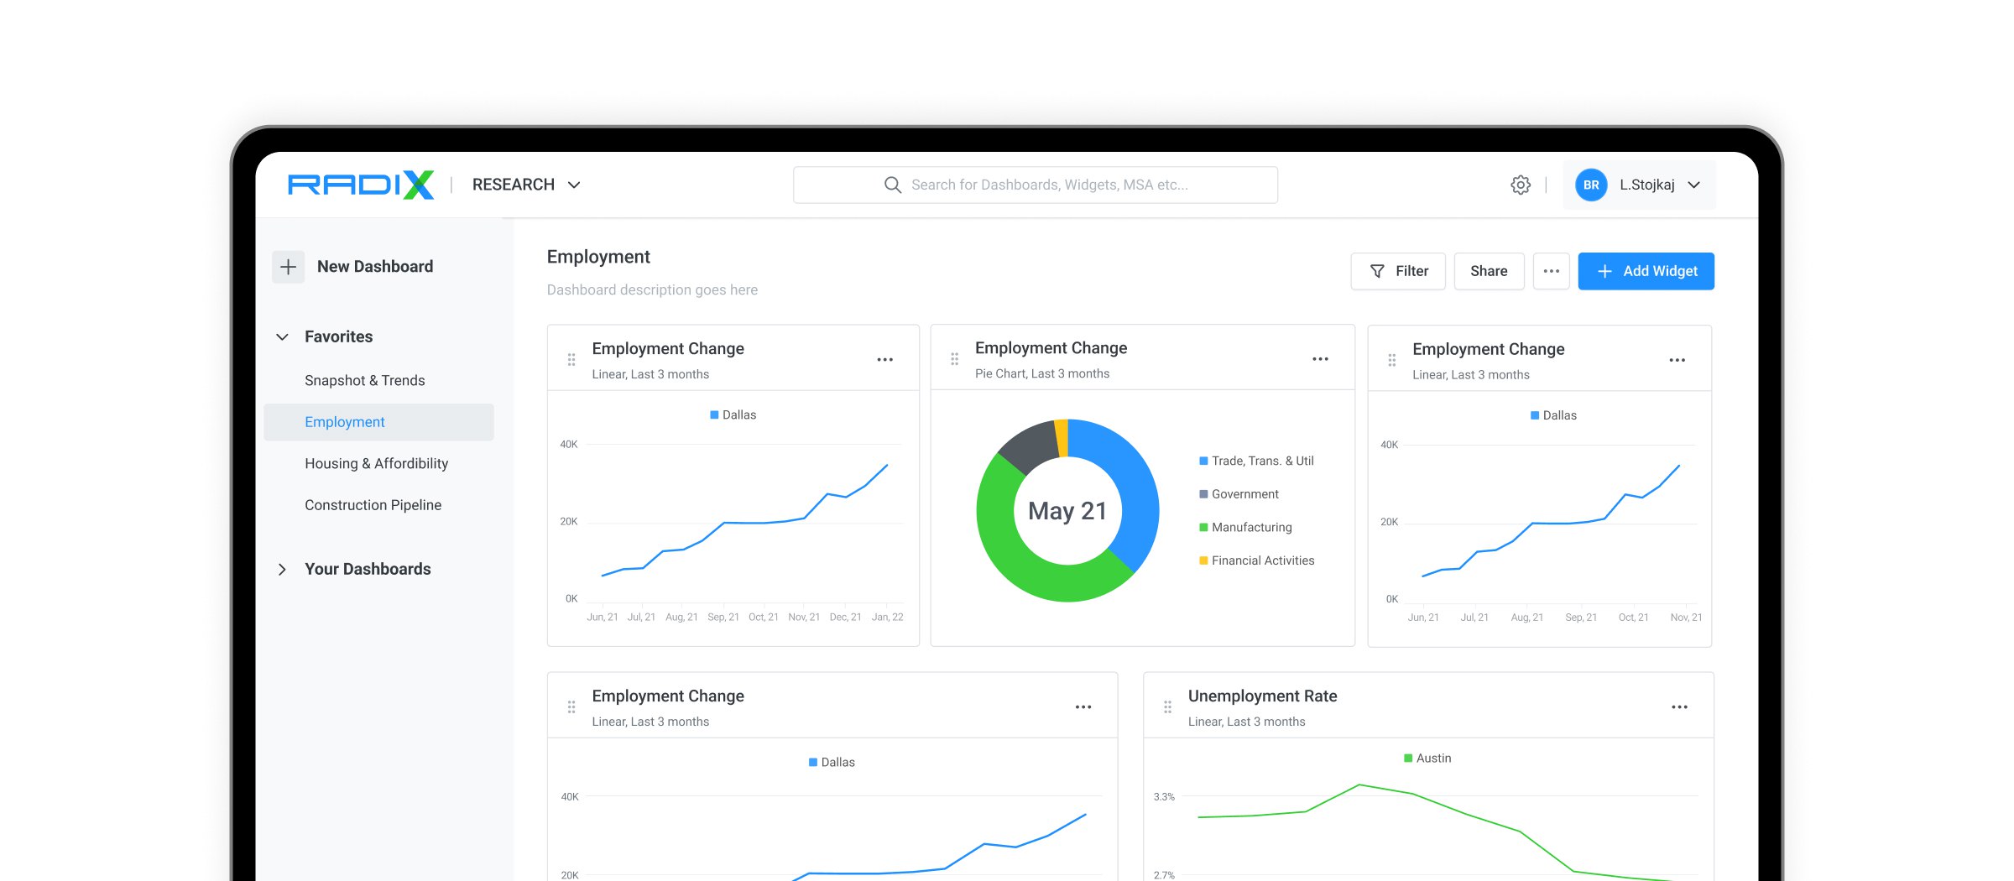Click the BR user avatar
The image size is (2014, 881).
click(1591, 185)
